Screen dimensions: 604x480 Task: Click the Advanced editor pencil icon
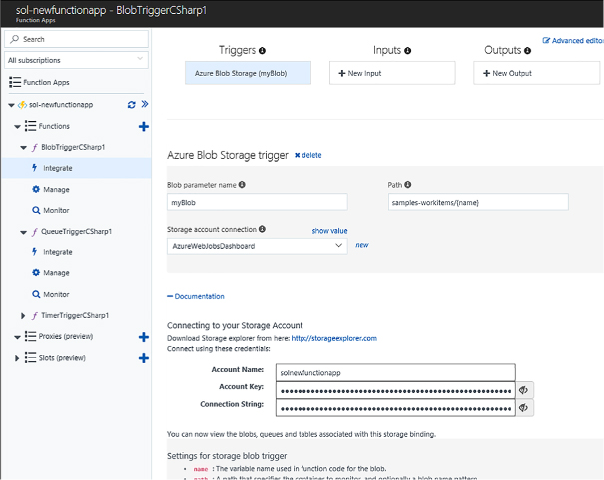[546, 40]
